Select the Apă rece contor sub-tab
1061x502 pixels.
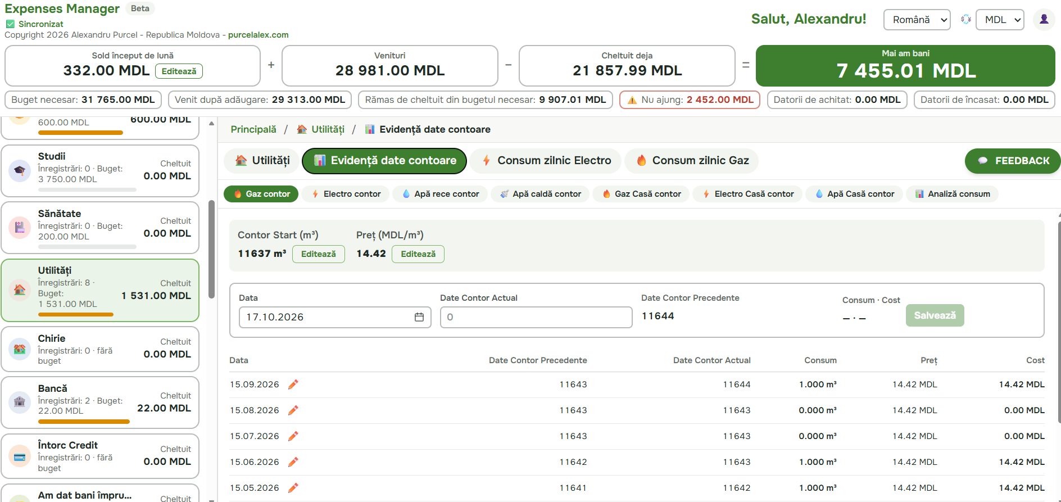tap(440, 194)
